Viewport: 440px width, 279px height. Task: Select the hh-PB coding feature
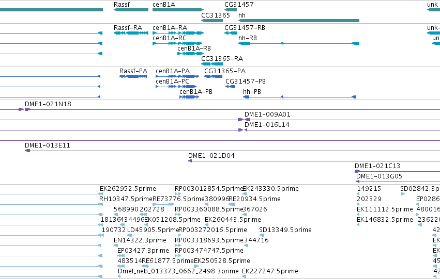pyautogui.click(x=300, y=97)
